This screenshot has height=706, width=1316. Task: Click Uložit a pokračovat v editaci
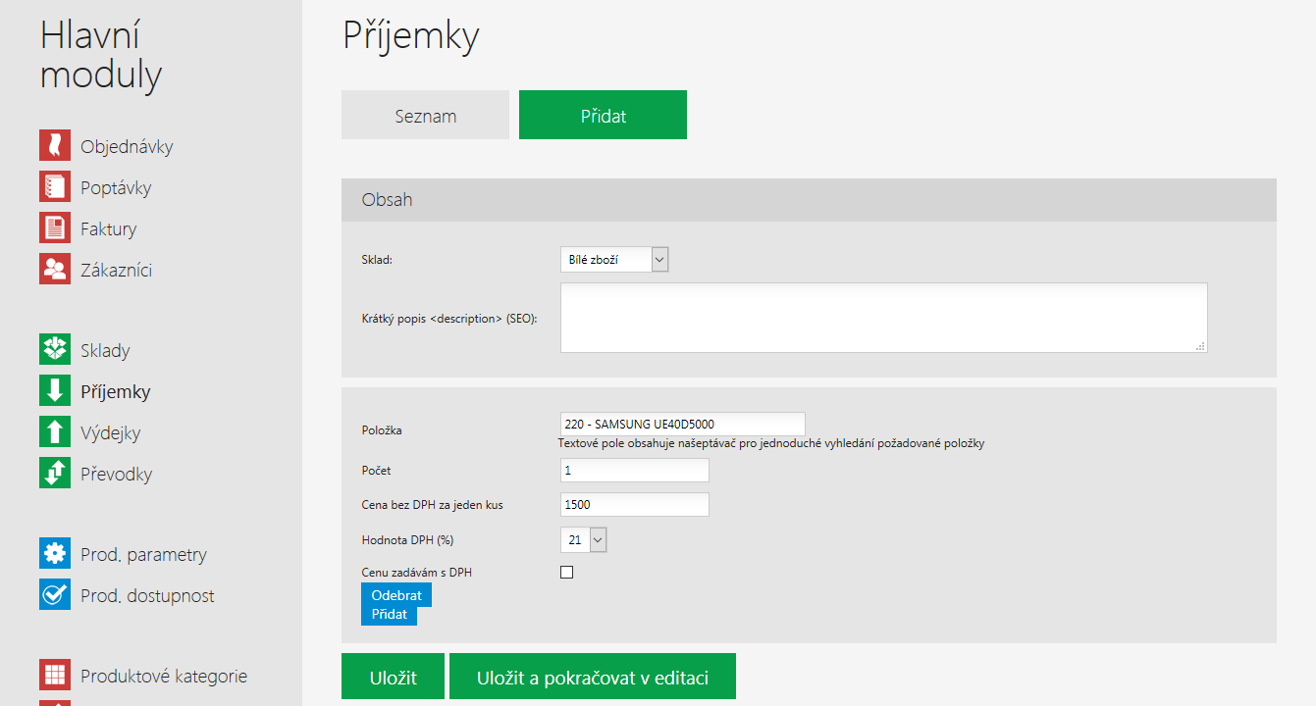point(593,677)
